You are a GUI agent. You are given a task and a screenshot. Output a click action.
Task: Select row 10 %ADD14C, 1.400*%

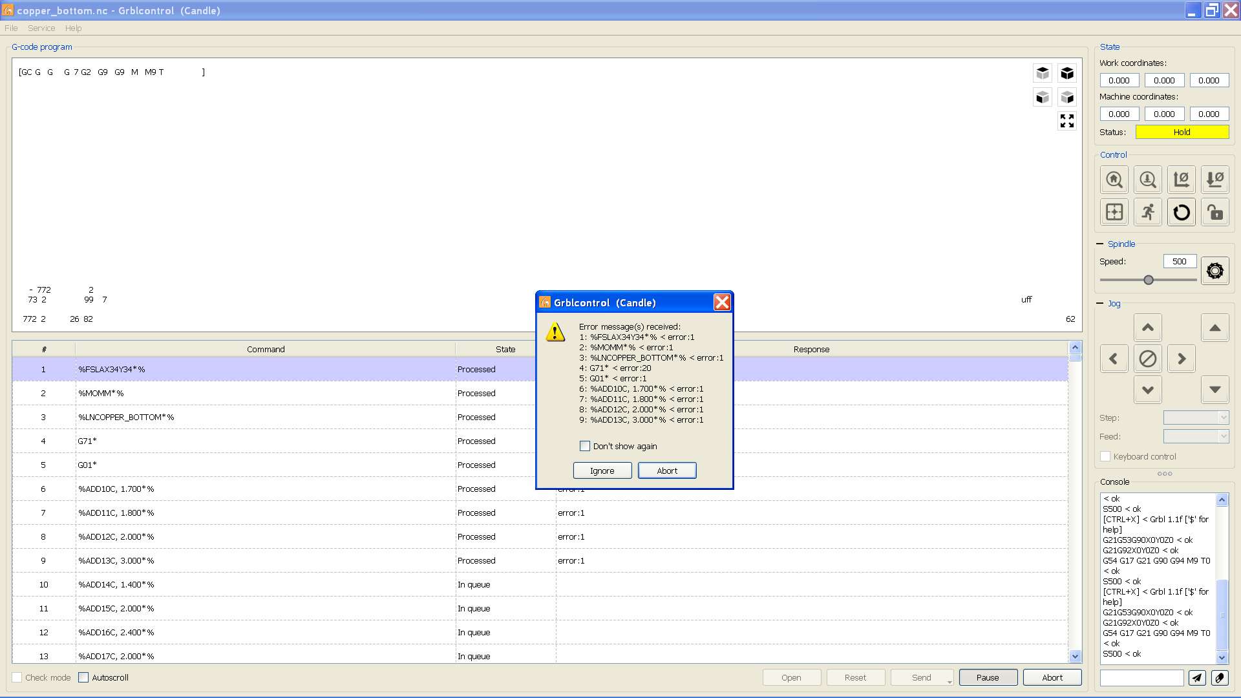(x=540, y=584)
